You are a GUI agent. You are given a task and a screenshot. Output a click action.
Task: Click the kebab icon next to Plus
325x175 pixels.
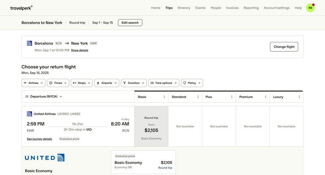[232, 97]
